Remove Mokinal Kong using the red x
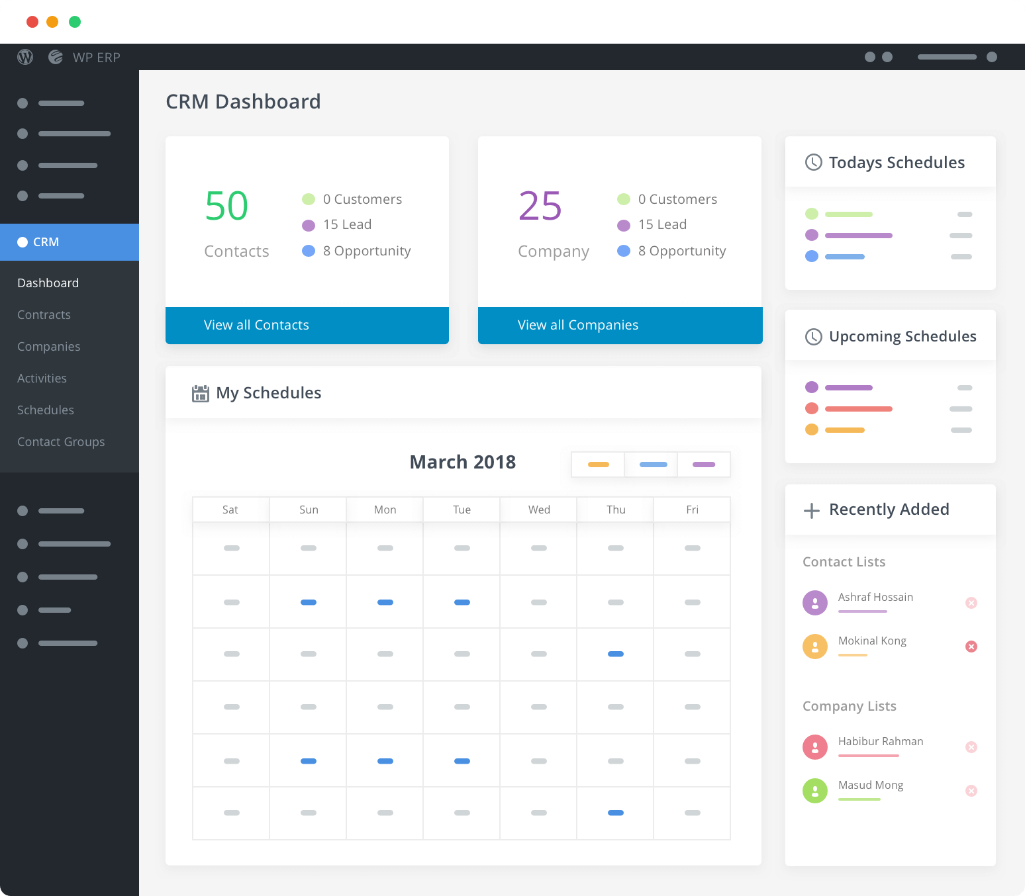Image resolution: width=1025 pixels, height=896 pixels. 971,647
